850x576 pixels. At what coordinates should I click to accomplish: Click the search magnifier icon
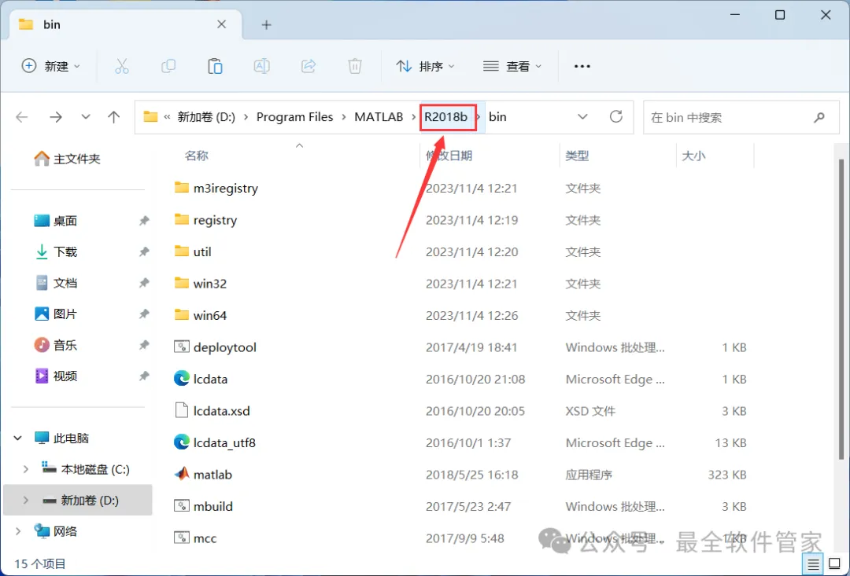coord(819,117)
